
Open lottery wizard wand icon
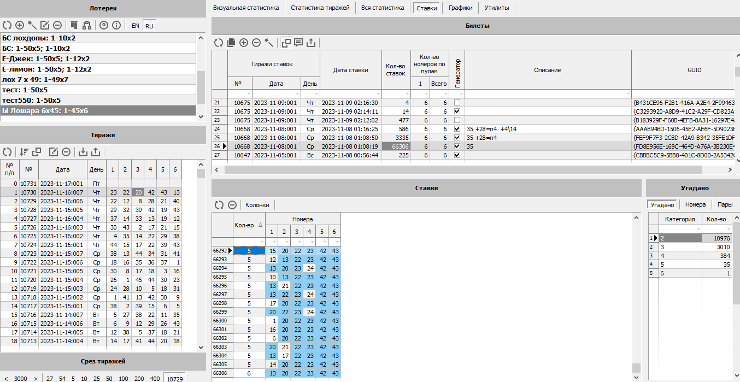[32, 25]
